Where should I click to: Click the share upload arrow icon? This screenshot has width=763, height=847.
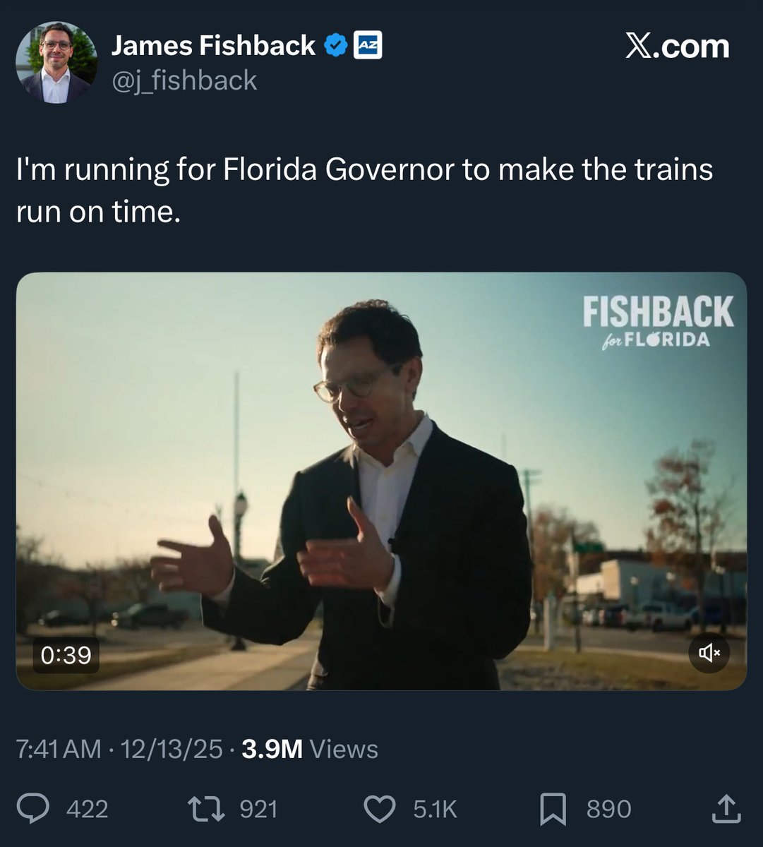coord(727,808)
